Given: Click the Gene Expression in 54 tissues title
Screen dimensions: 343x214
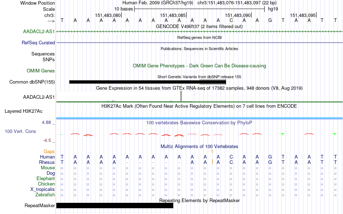Looking at the screenshot, I should pos(199,88).
